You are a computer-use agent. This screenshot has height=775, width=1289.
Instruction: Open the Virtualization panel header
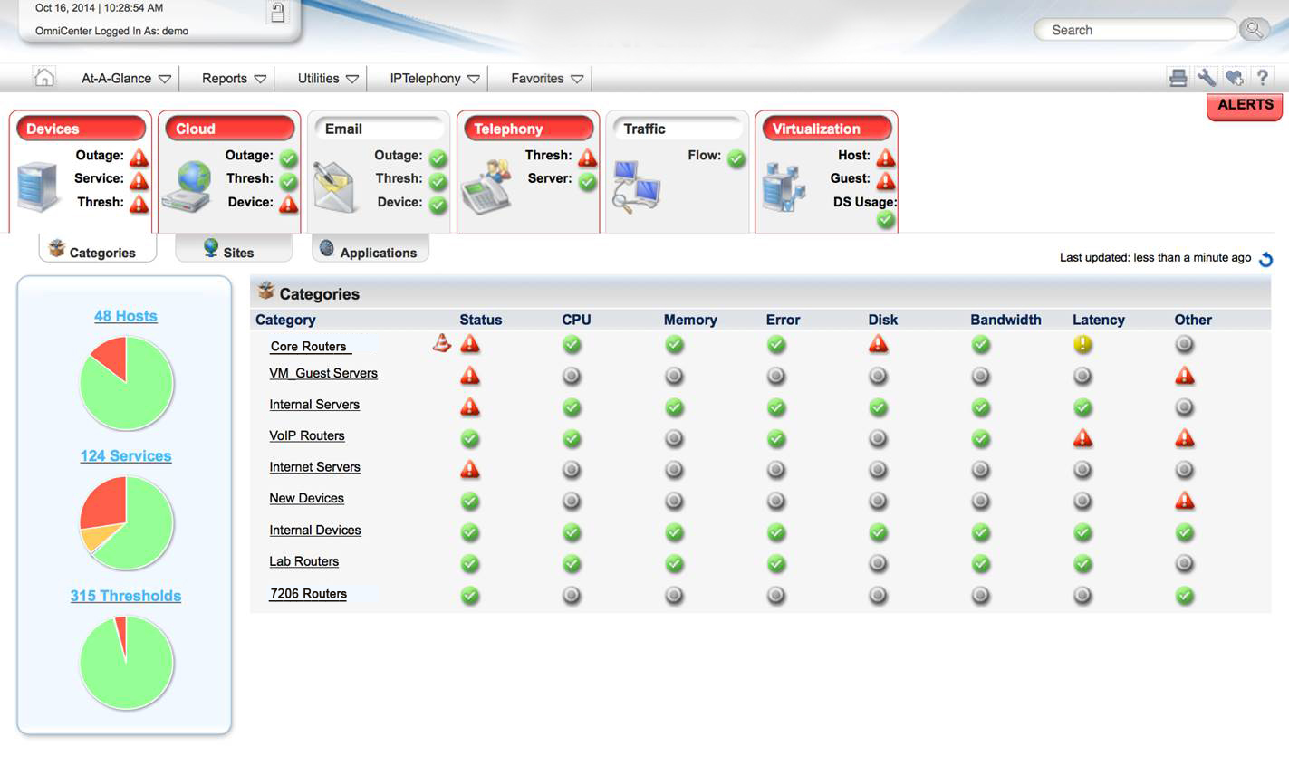coord(826,129)
